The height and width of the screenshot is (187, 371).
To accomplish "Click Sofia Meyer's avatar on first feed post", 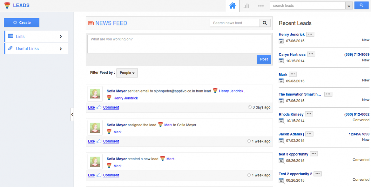I will 95,94.
